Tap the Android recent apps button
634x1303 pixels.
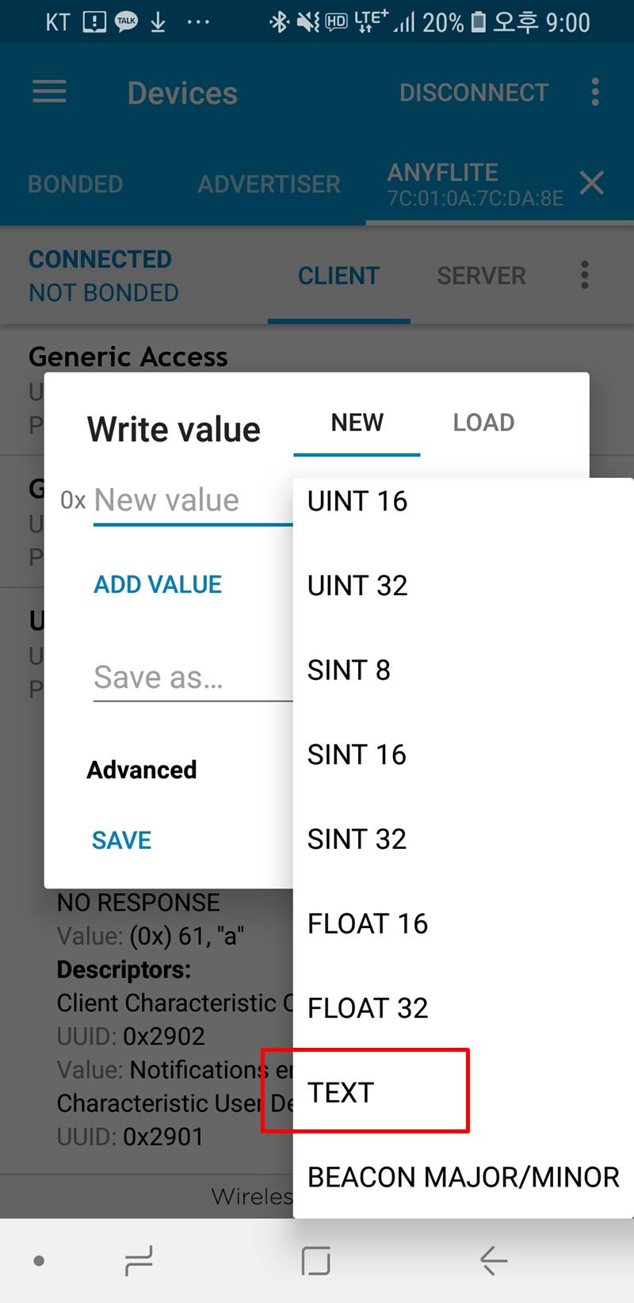pyautogui.click(x=139, y=1260)
